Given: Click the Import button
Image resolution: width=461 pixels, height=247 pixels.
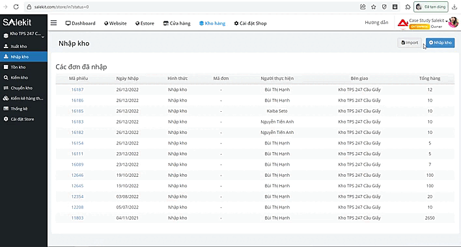Looking at the screenshot, I should point(410,43).
